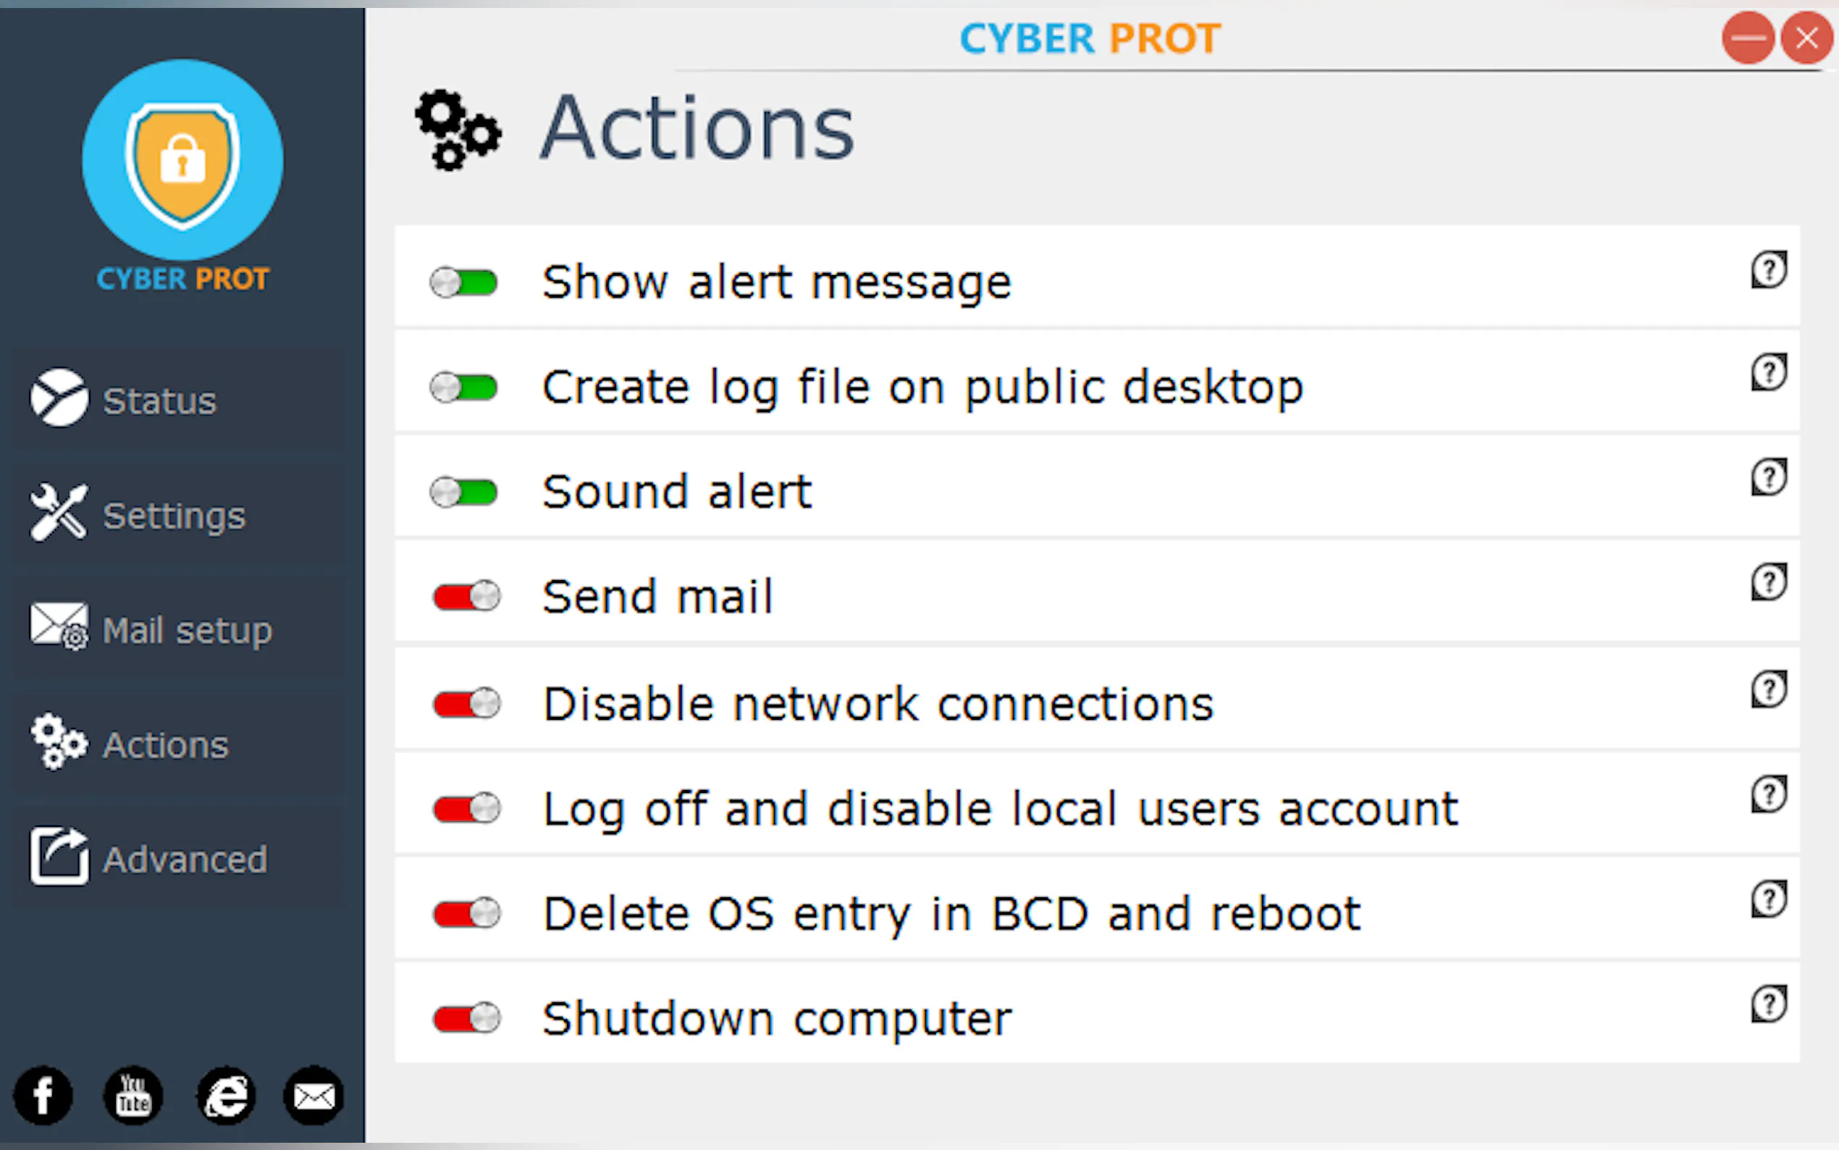Turn off the Show alert message toggle
Screen dimensions: 1839x1150
coord(464,283)
